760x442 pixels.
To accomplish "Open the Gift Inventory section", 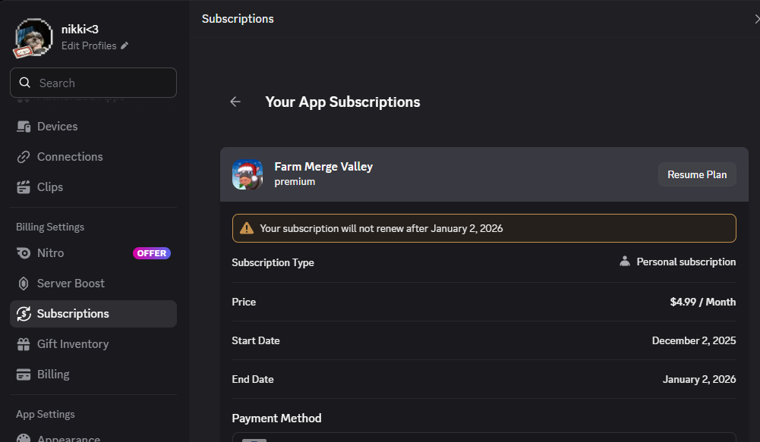I will (x=73, y=344).
